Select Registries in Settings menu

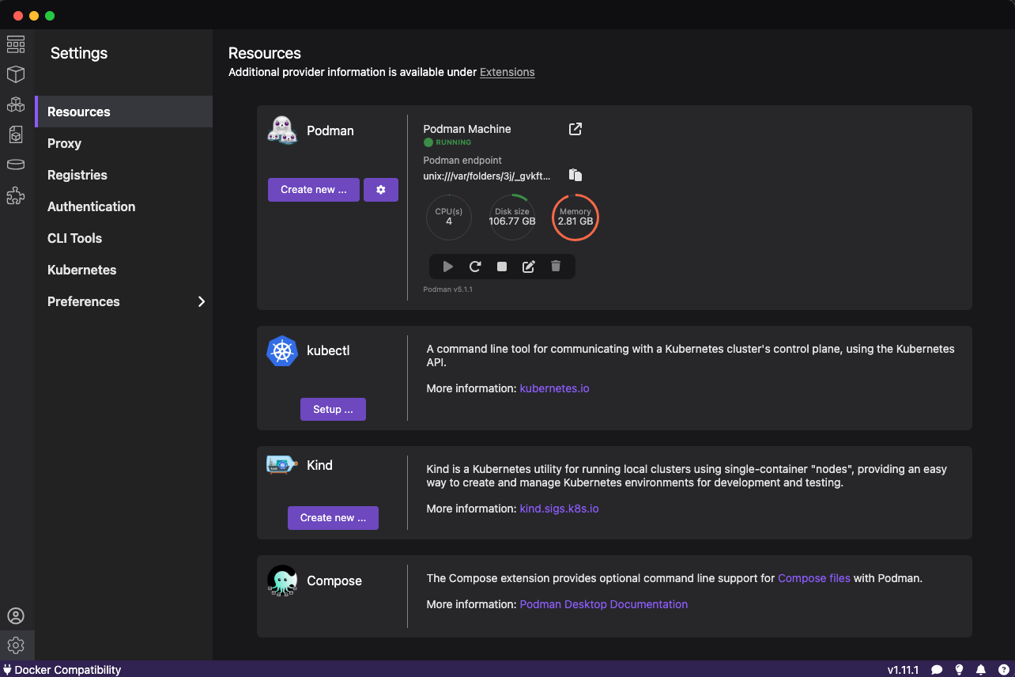pos(124,175)
